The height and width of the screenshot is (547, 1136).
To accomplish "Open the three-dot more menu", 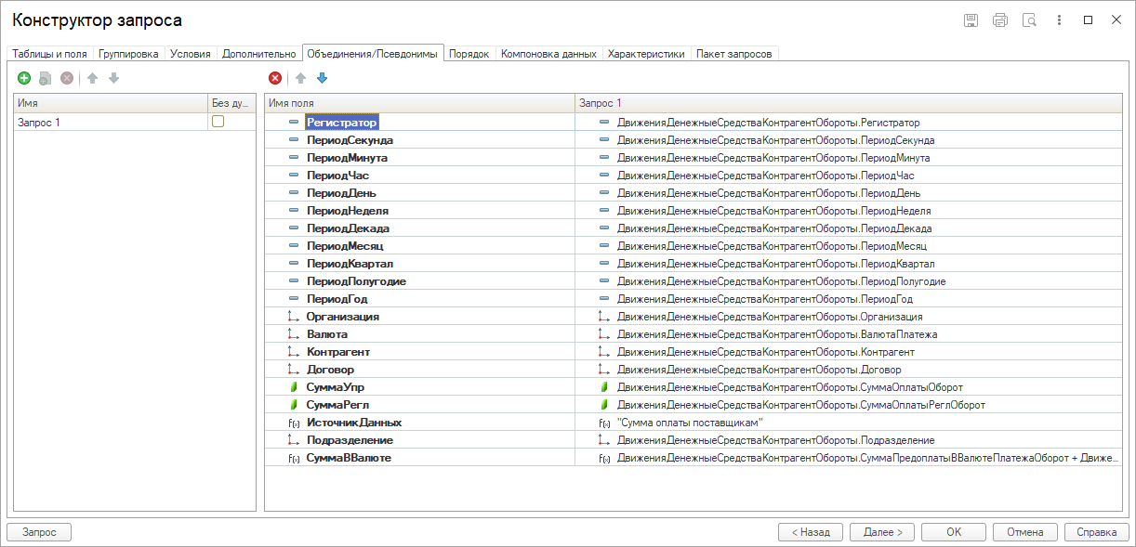I will 1059,20.
